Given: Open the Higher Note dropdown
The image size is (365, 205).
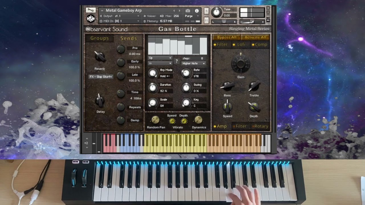Looking at the screenshot, I should [194, 63].
